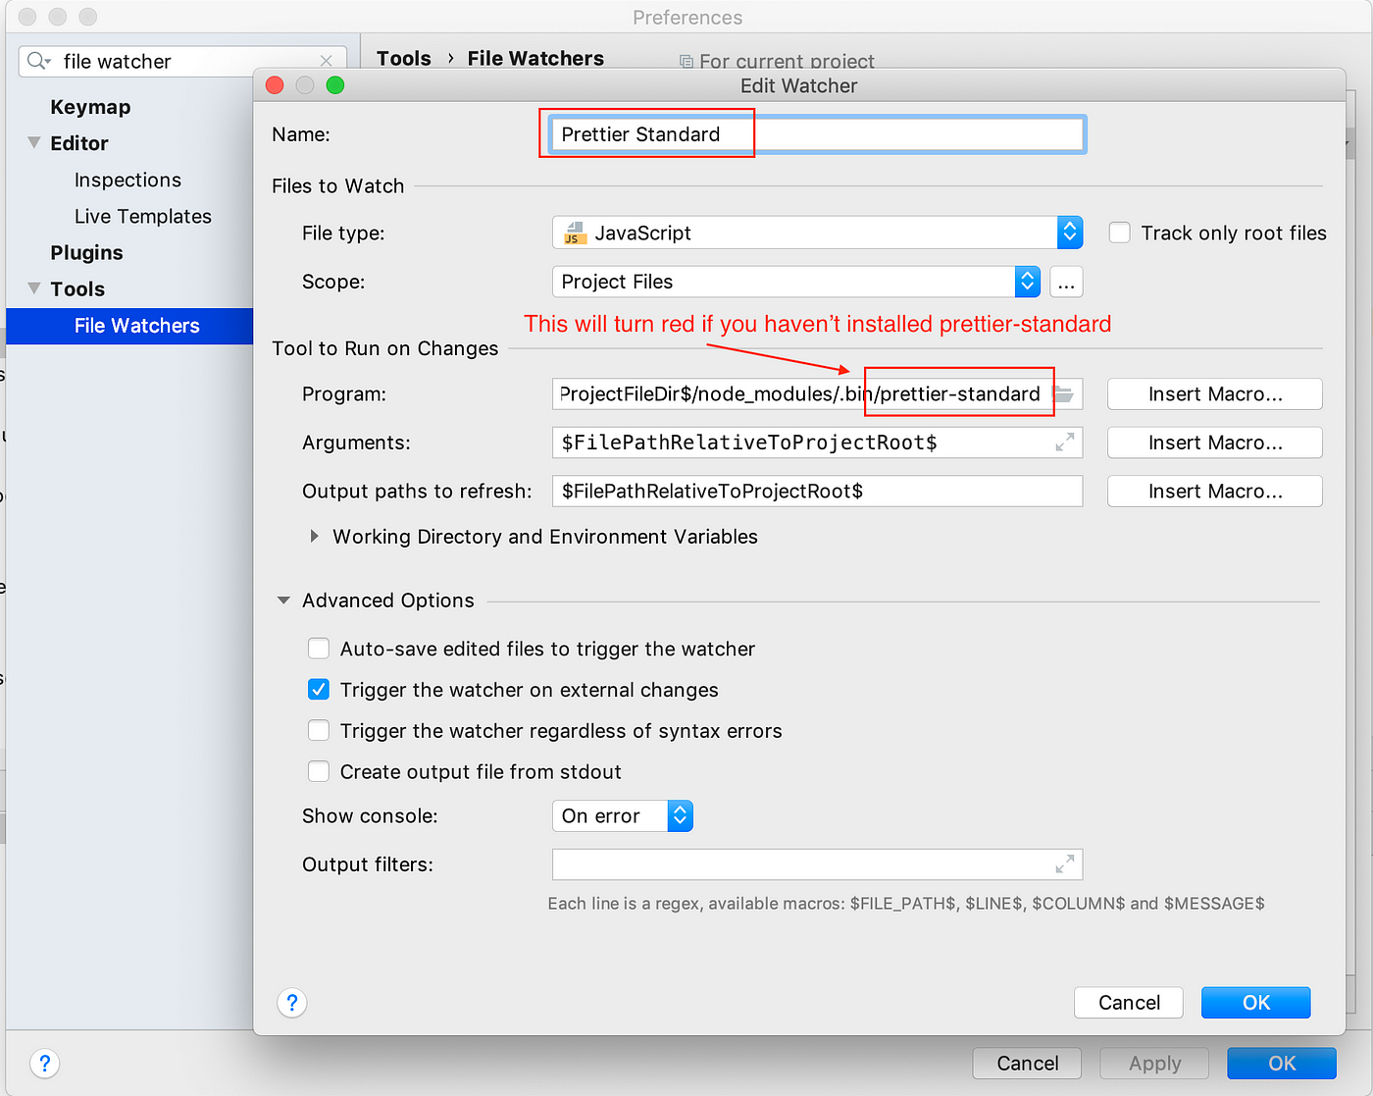Click the 'Files to Watch' heading
Image resolution: width=1373 pixels, height=1096 pixels.
click(337, 185)
